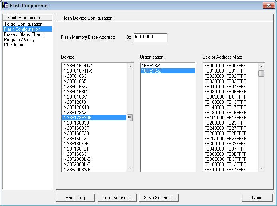Click sector row FE400000 FE43FFFF
This screenshot has height=206, width=277.
point(231,164)
